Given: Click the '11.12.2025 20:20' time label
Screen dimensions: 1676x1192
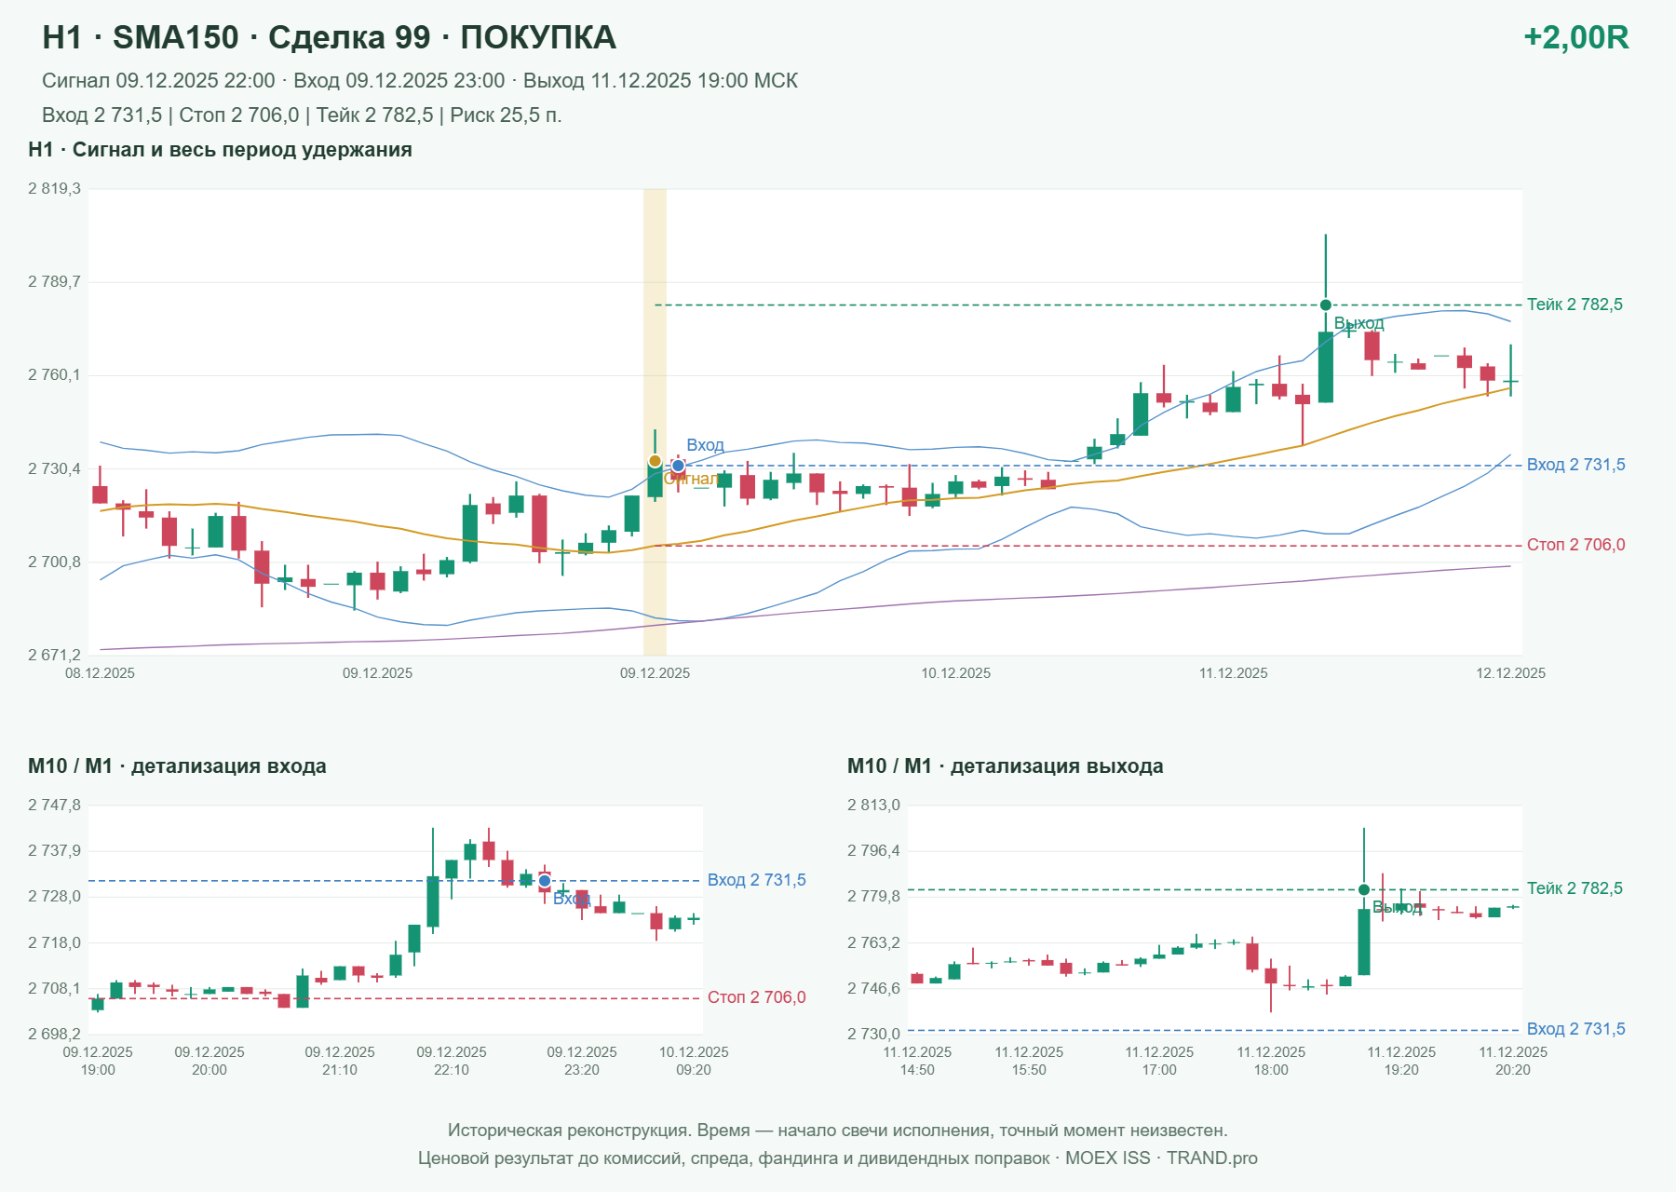Looking at the screenshot, I should point(1513,1061).
